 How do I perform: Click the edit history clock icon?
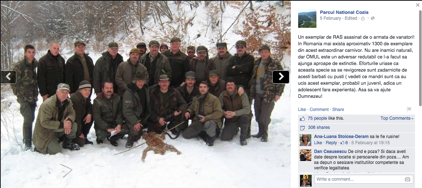[362, 19]
